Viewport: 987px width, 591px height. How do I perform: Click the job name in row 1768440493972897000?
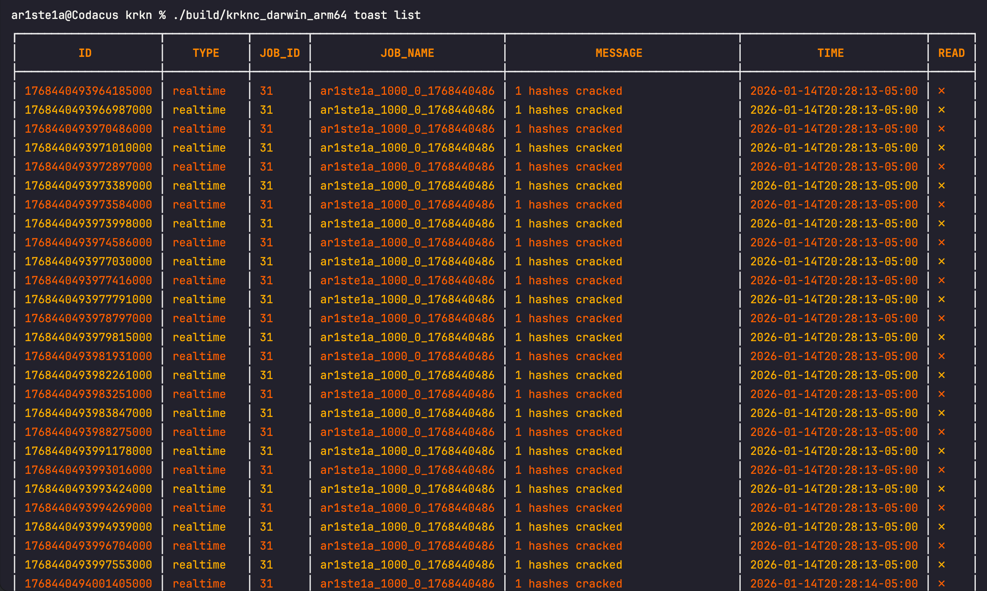407,167
